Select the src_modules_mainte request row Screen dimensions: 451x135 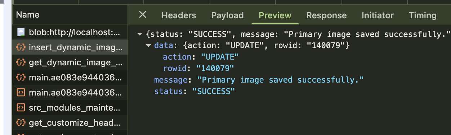pyautogui.click(x=70, y=108)
